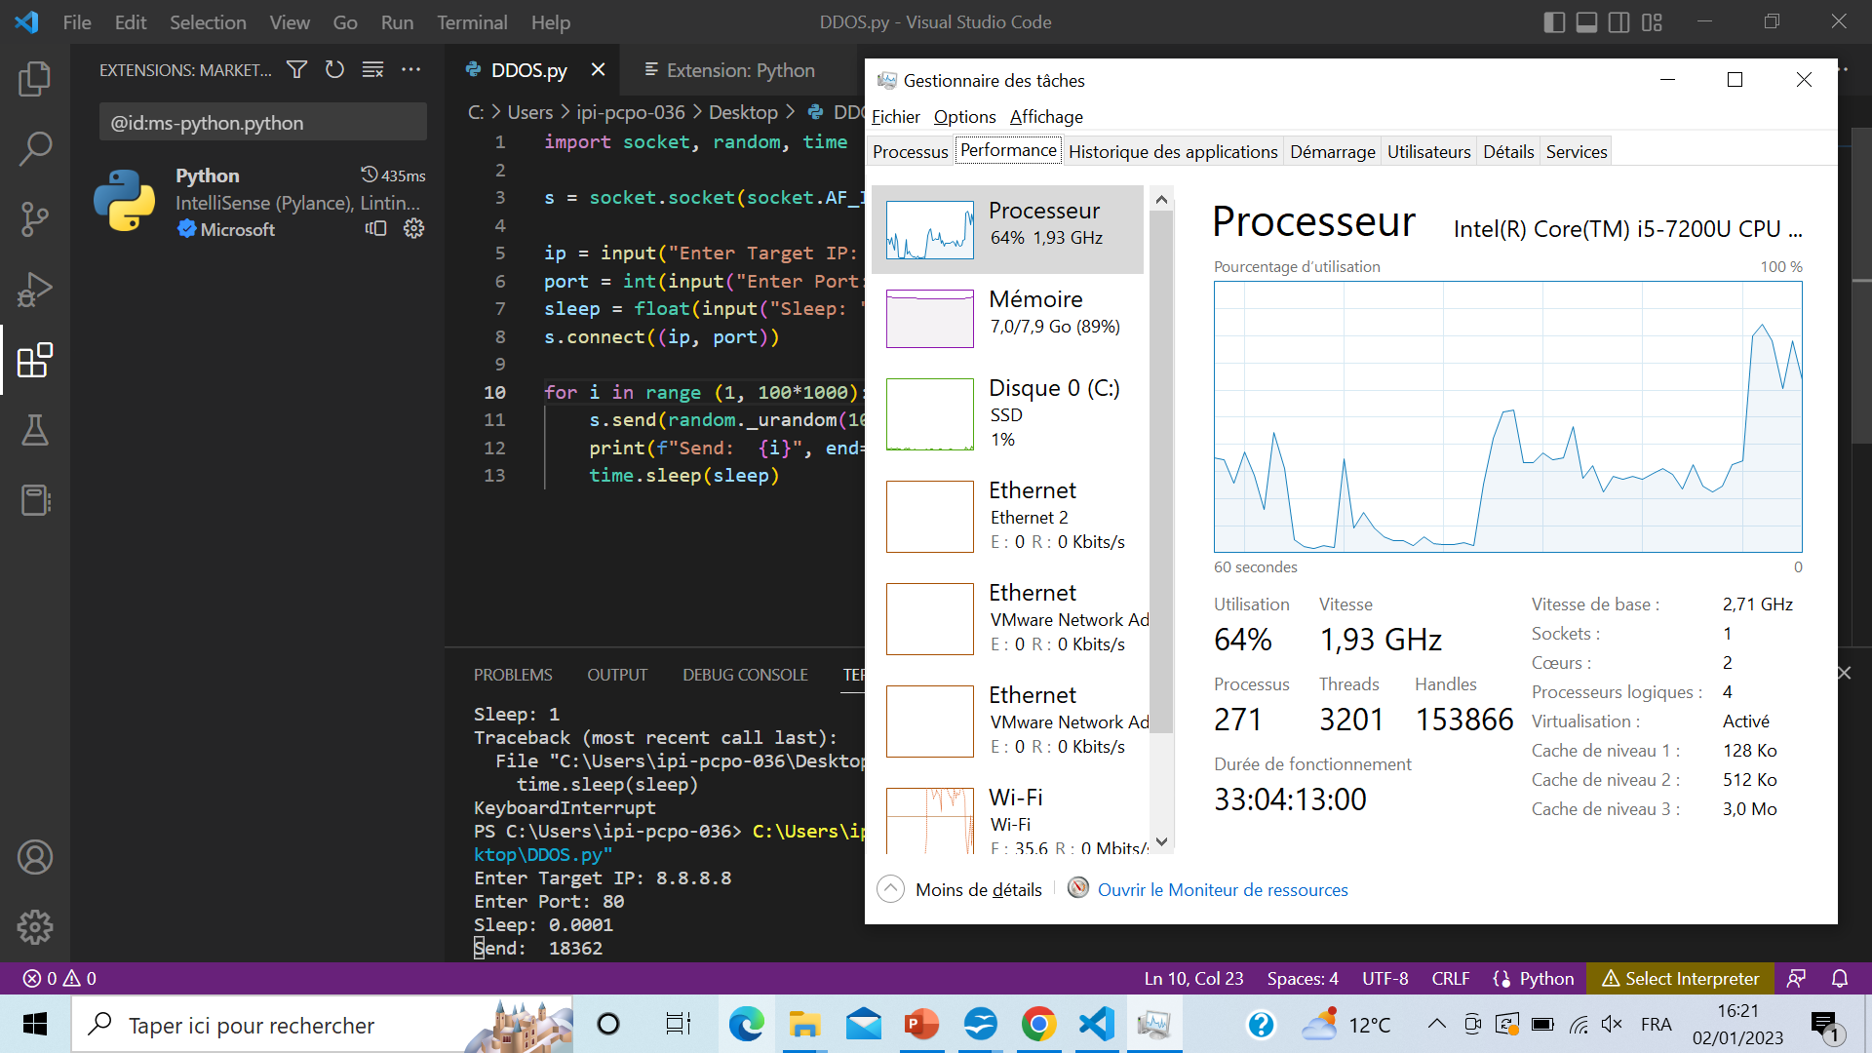This screenshot has width=1872, height=1053.
Task: Open the Fichier menu in Task Manager
Action: (895, 117)
